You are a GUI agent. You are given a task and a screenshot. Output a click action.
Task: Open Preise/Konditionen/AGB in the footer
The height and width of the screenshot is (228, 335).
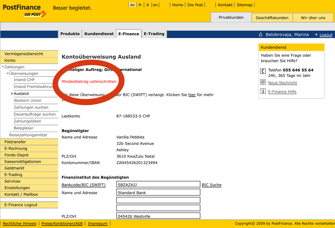[x=62, y=223]
